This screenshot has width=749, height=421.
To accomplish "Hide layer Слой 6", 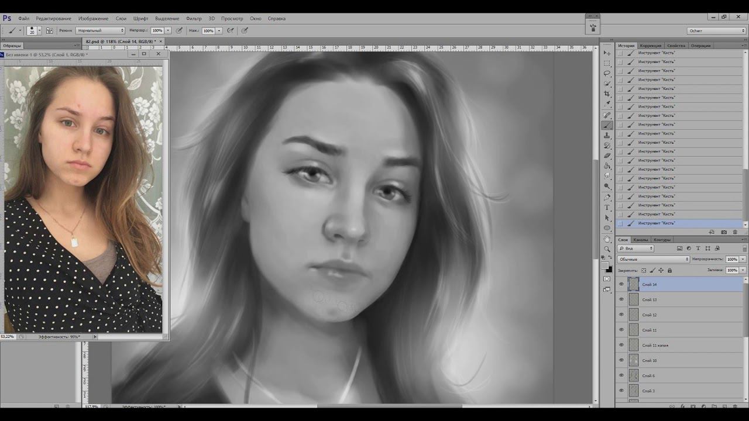I will coord(621,375).
